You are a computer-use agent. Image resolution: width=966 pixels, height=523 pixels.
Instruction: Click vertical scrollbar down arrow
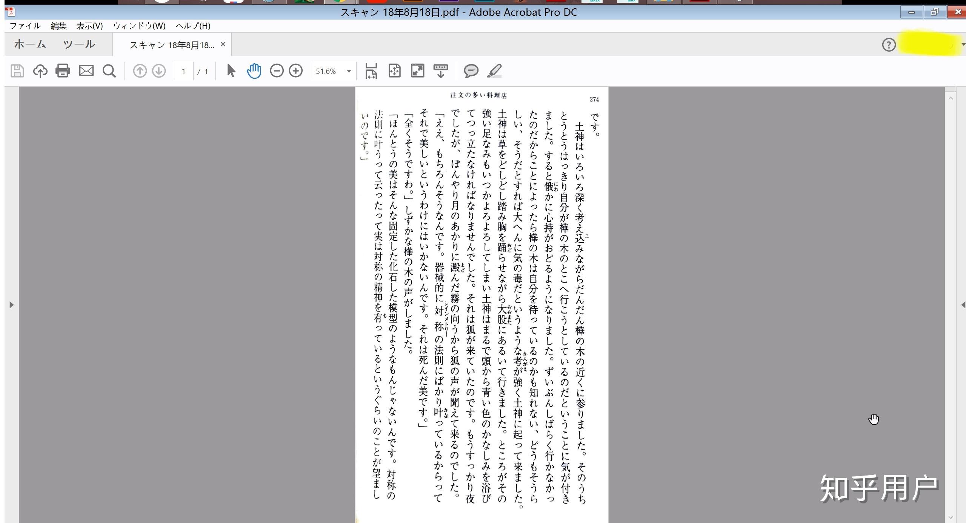(950, 517)
